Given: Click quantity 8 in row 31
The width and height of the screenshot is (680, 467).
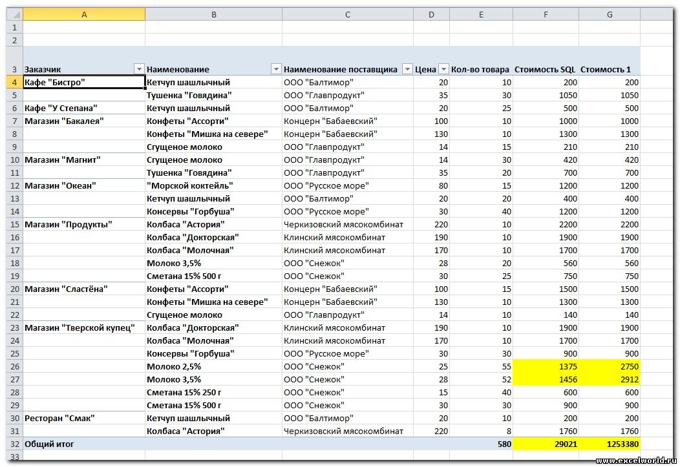Looking at the screenshot, I should [481, 431].
